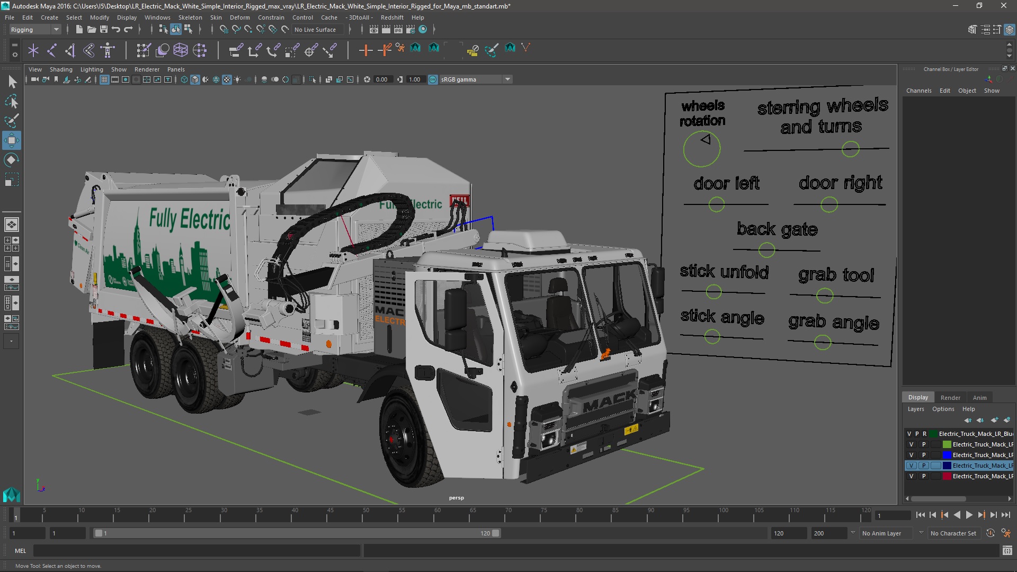Select the IK Handle shelf icon
1017x572 pixels.
(70, 50)
